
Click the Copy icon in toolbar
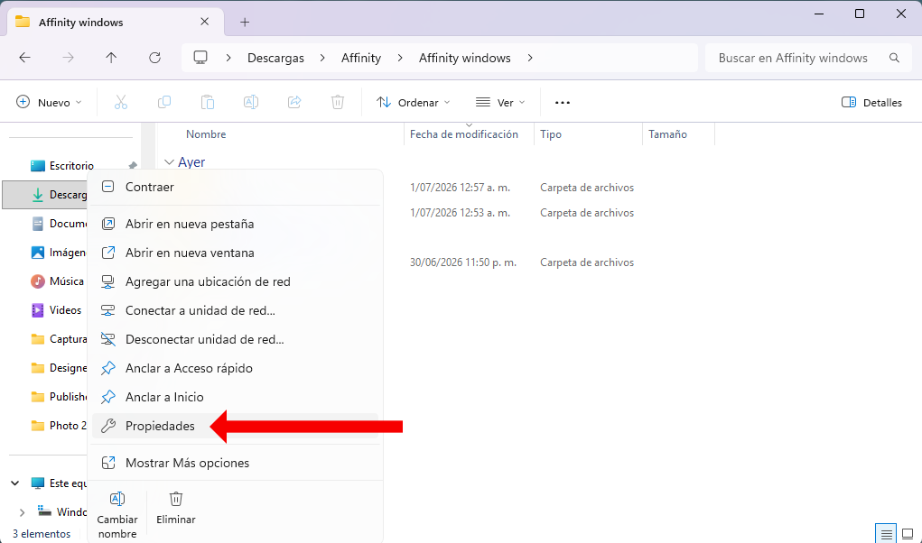click(164, 102)
